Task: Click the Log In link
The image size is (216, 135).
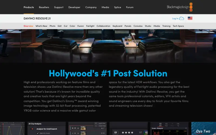Action: (175, 18)
